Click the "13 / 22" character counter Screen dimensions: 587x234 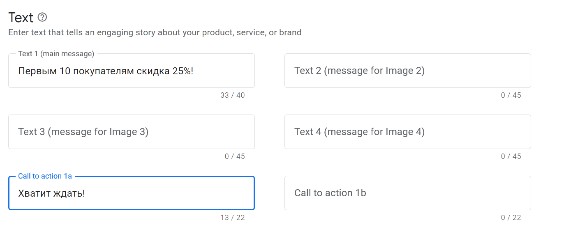(232, 218)
